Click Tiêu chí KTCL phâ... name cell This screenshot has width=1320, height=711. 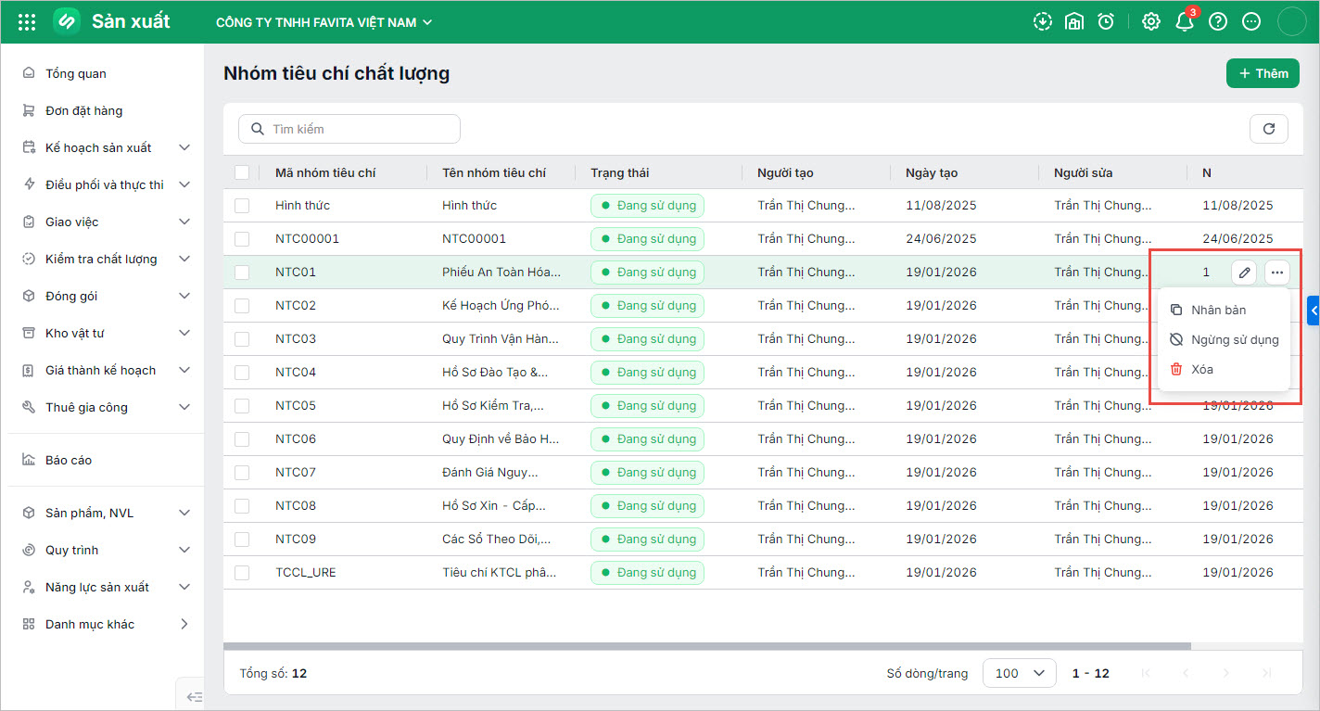tap(500, 573)
